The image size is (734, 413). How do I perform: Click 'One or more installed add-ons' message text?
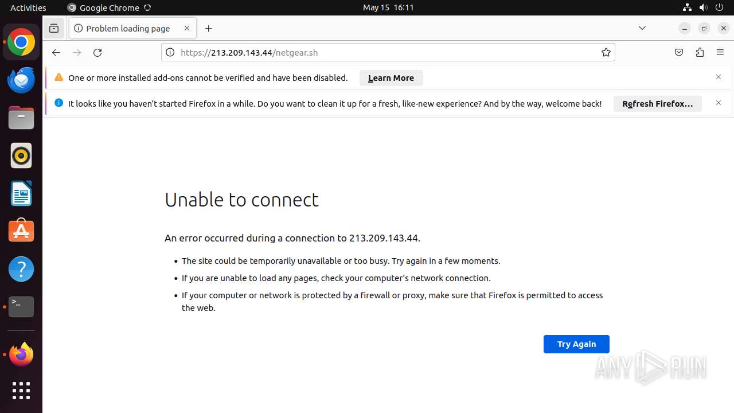coord(208,78)
